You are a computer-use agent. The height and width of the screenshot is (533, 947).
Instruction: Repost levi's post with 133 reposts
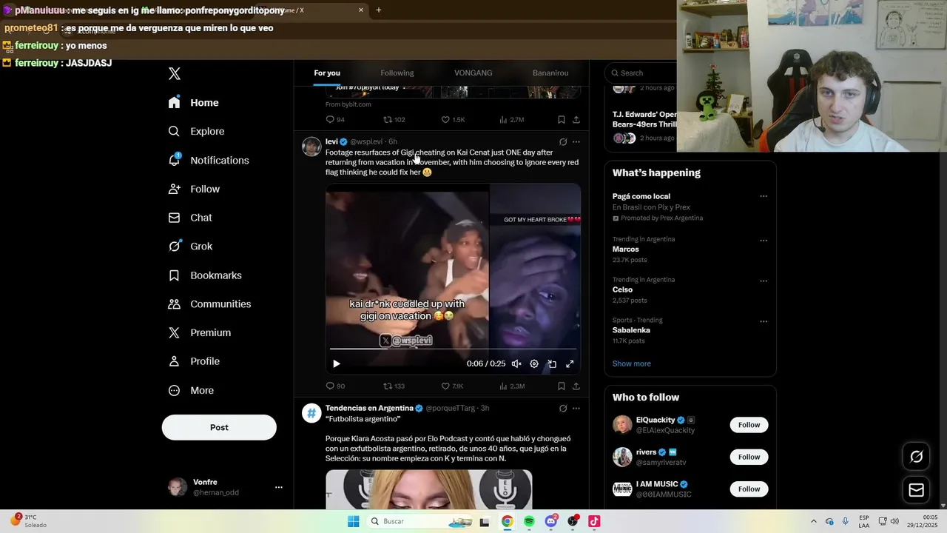(x=388, y=386)
